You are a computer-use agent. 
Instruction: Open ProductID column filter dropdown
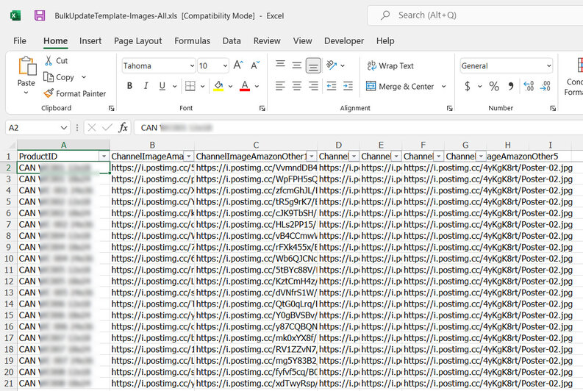click(104, 157)
